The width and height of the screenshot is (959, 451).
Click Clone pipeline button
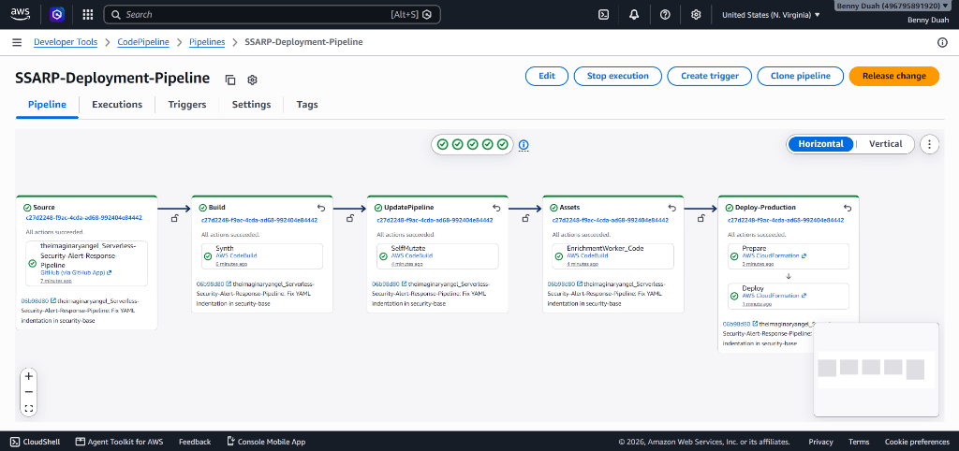[801, 77]
